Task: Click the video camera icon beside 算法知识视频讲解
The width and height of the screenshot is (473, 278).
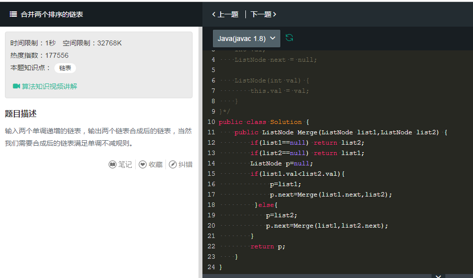Action: coord(16,86)
